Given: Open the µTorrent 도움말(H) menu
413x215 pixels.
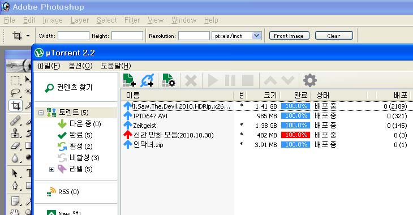Looking at the screenshot, I should 116,66.
